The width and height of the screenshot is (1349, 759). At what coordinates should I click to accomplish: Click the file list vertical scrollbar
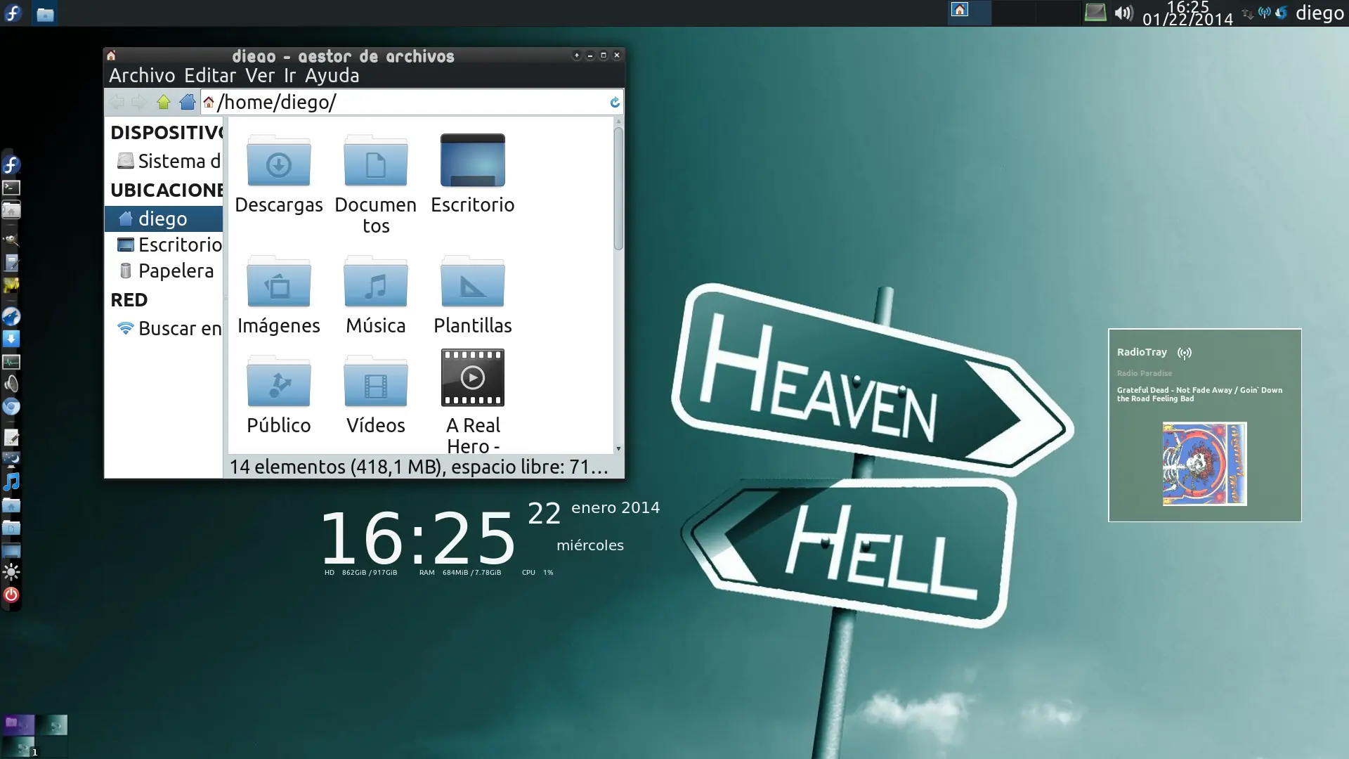coord(618,190)
